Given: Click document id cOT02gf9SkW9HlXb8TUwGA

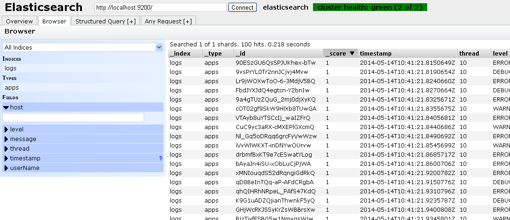Looking at the screenshot, I should tap(276, 108).
